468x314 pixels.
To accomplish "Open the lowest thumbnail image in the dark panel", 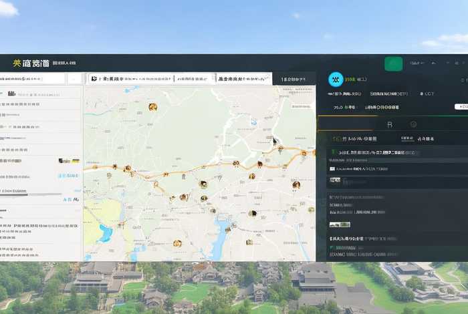I will [x=340, y=224].
